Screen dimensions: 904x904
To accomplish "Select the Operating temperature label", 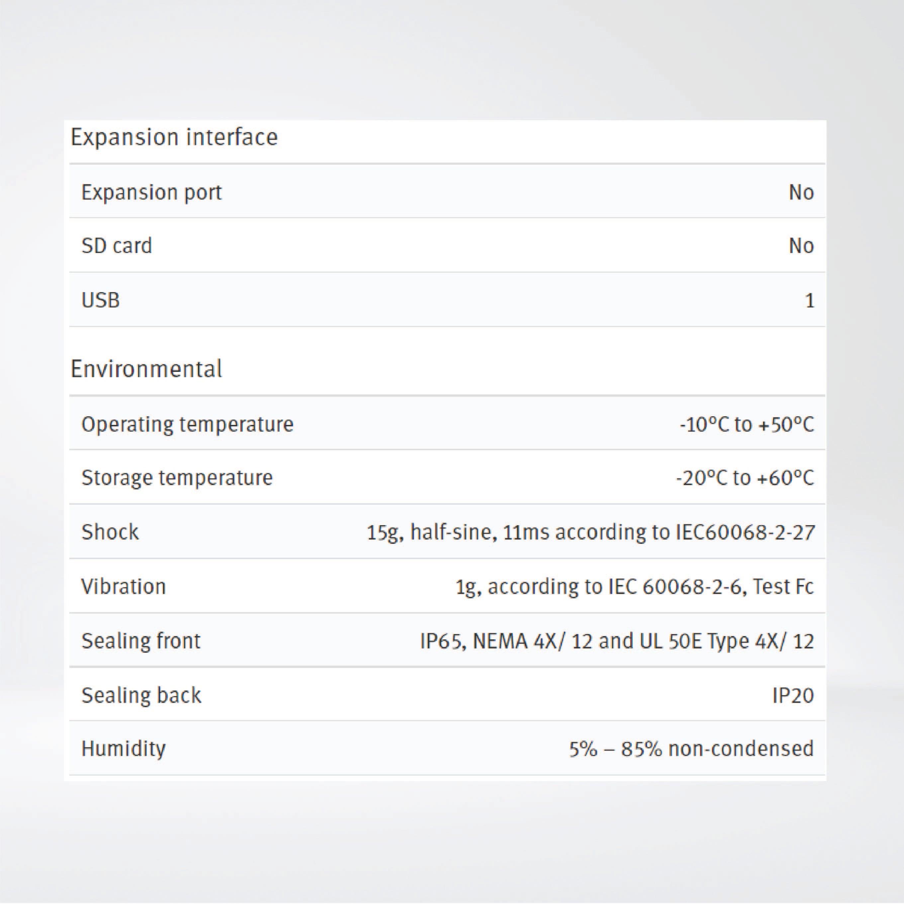I will click(187, 424).
